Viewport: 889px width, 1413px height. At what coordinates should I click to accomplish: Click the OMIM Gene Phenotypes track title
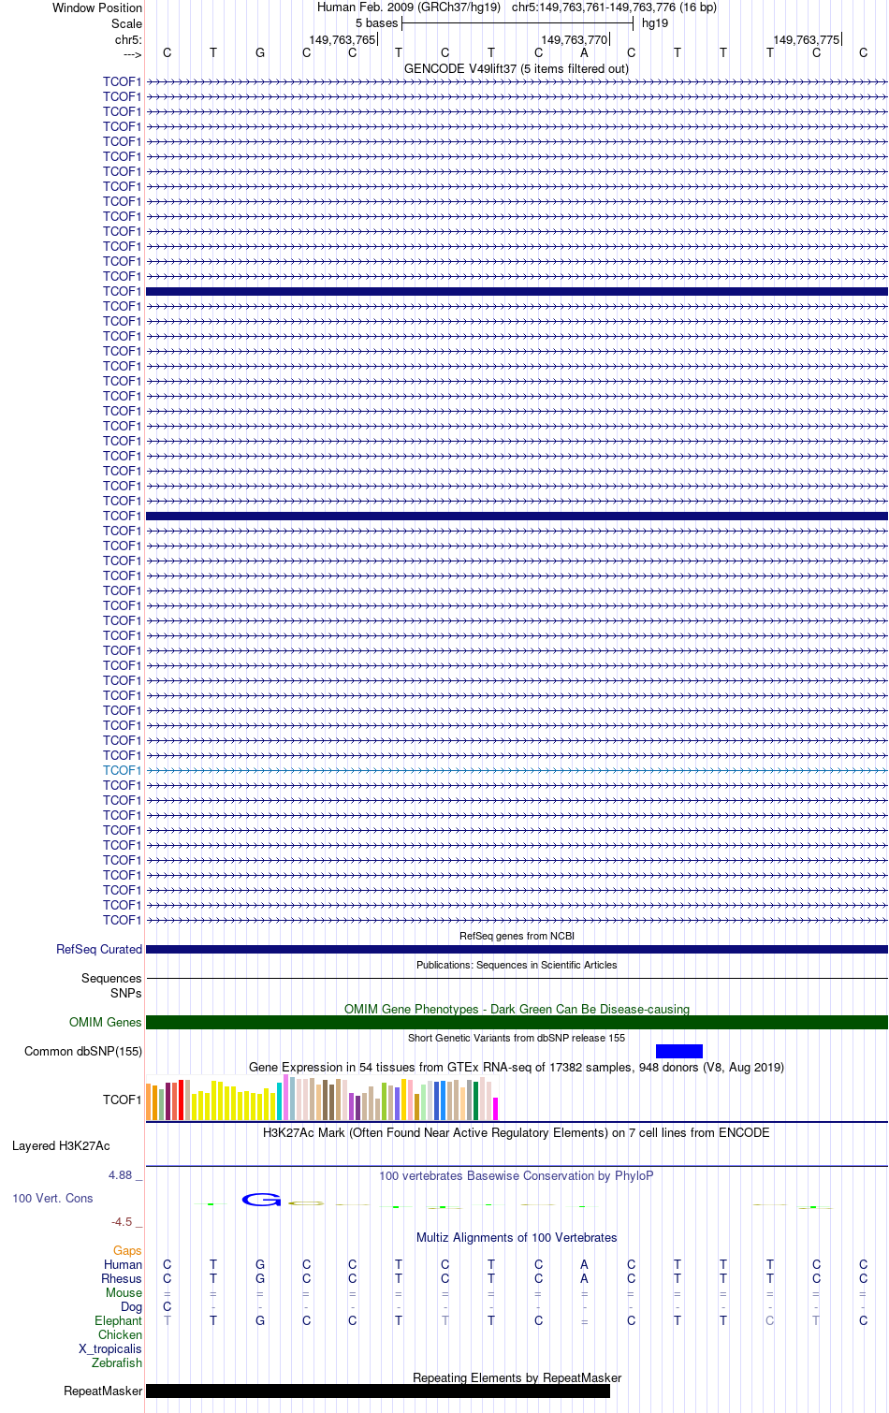tap(517, 1009)
